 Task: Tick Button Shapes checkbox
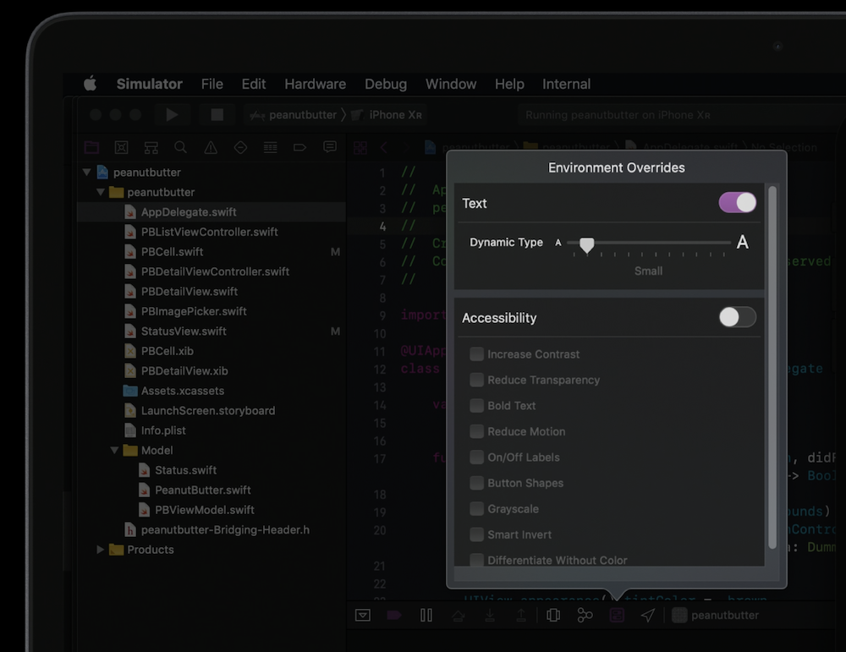coord(476,483)
